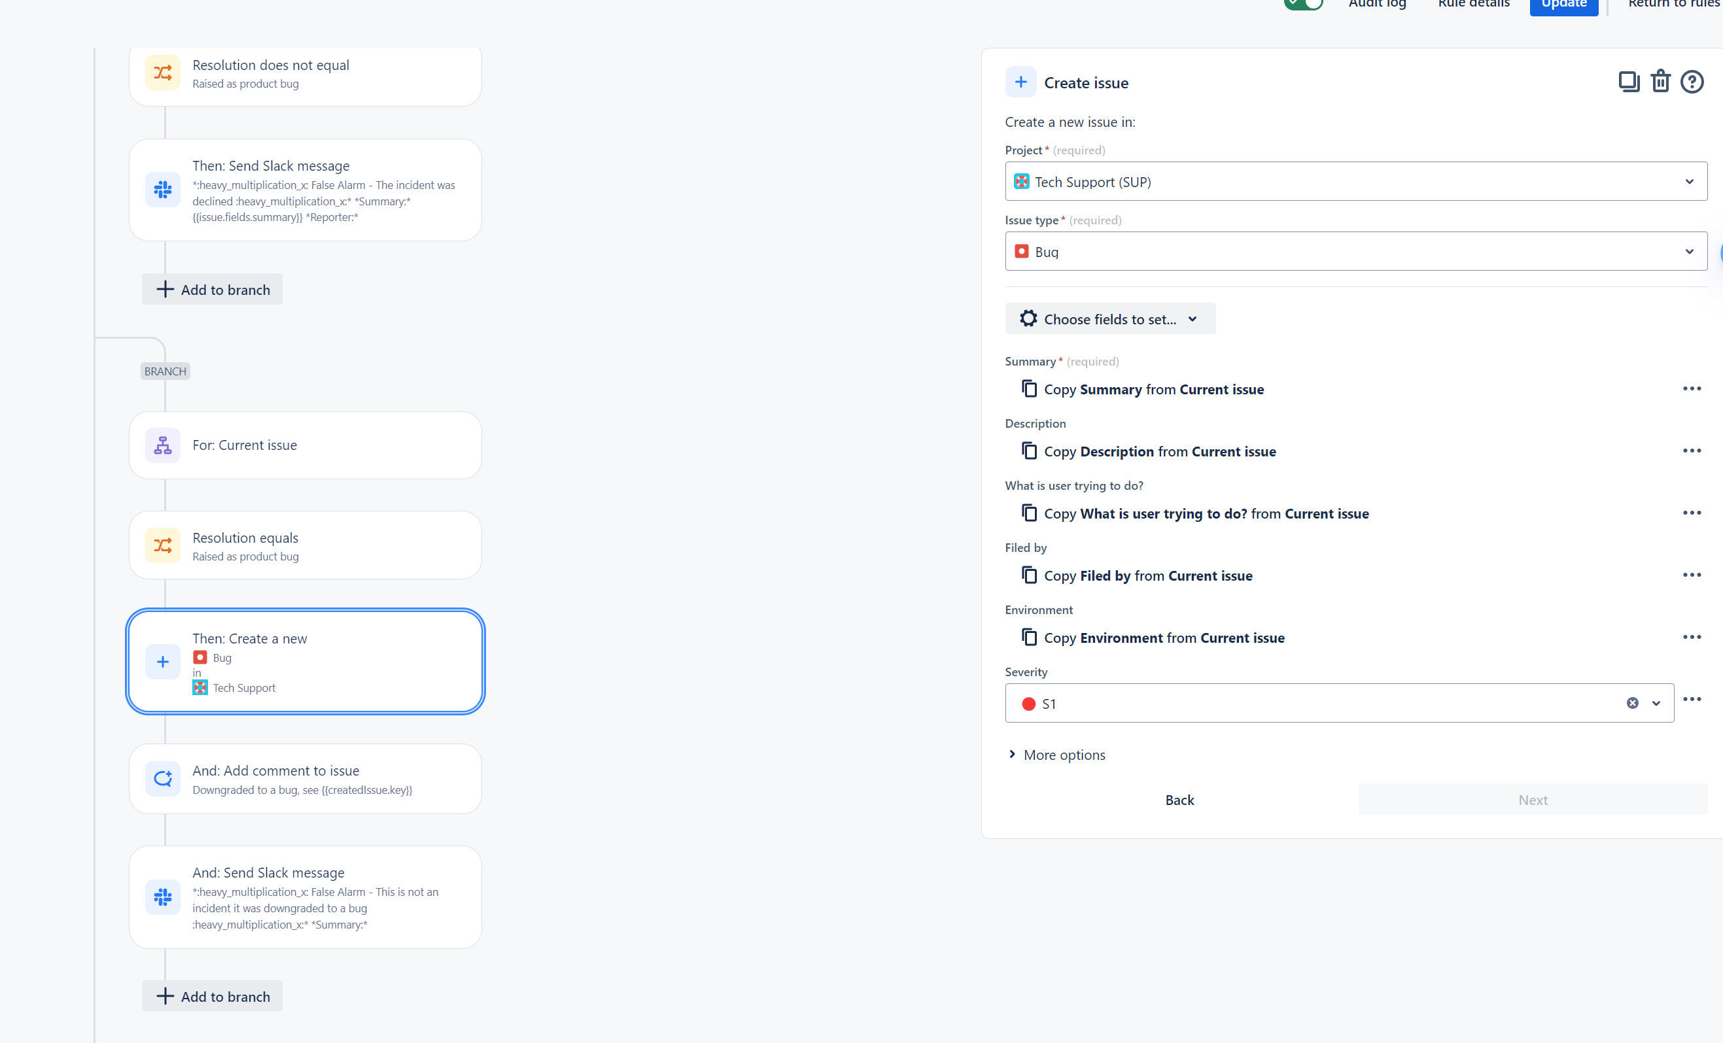Click the Slack icon on the And: Send Slack message card
This screenshot has width=1723, height=1043.
163,897
